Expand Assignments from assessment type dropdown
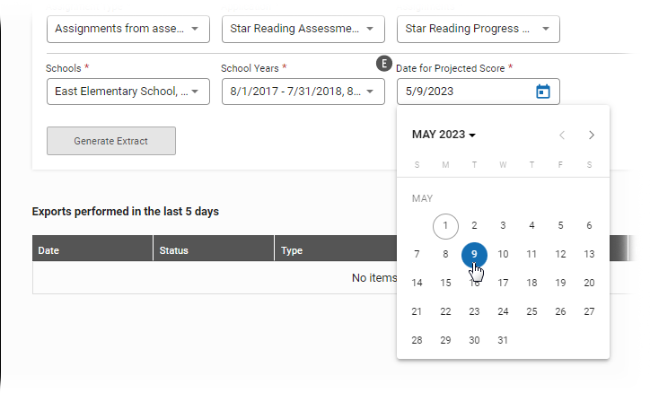The width and height of the screenshot is (650, 393). coord(128,29)
